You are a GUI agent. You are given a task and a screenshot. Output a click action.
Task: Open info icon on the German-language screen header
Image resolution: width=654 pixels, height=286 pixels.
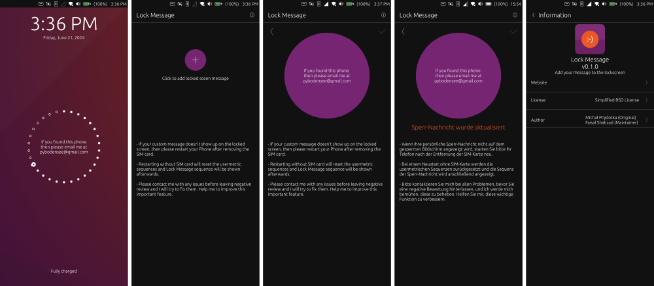(515, 15)
